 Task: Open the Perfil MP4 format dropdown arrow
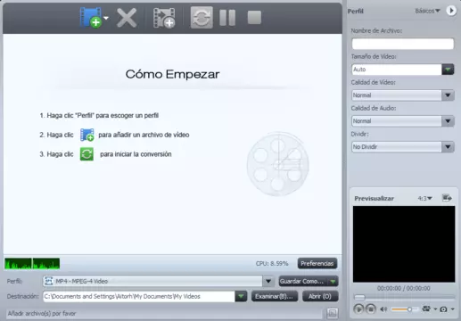(x=268, y=281)
